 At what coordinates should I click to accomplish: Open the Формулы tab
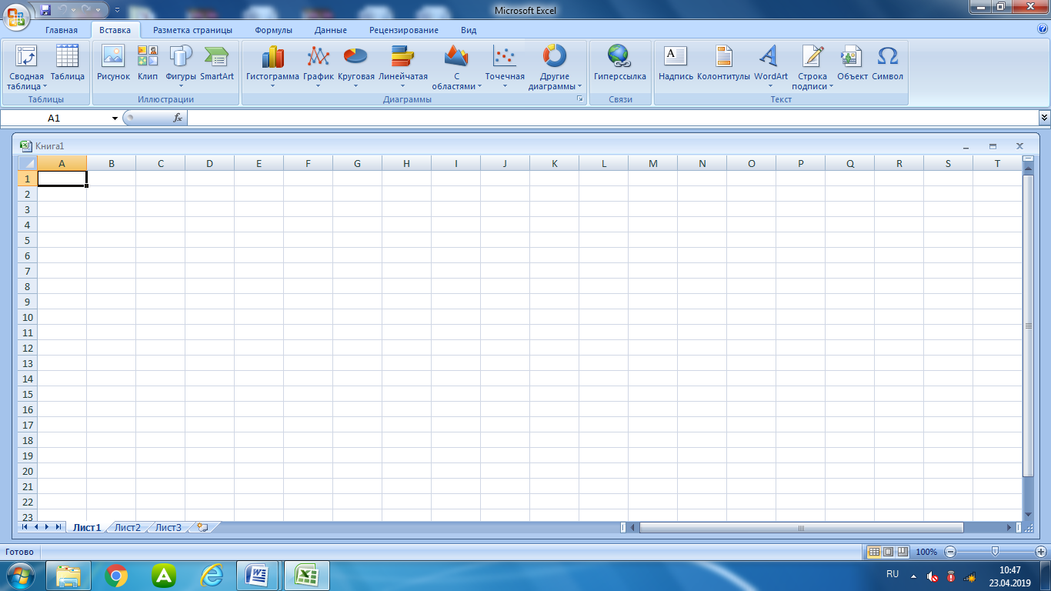tap(274, 30)
